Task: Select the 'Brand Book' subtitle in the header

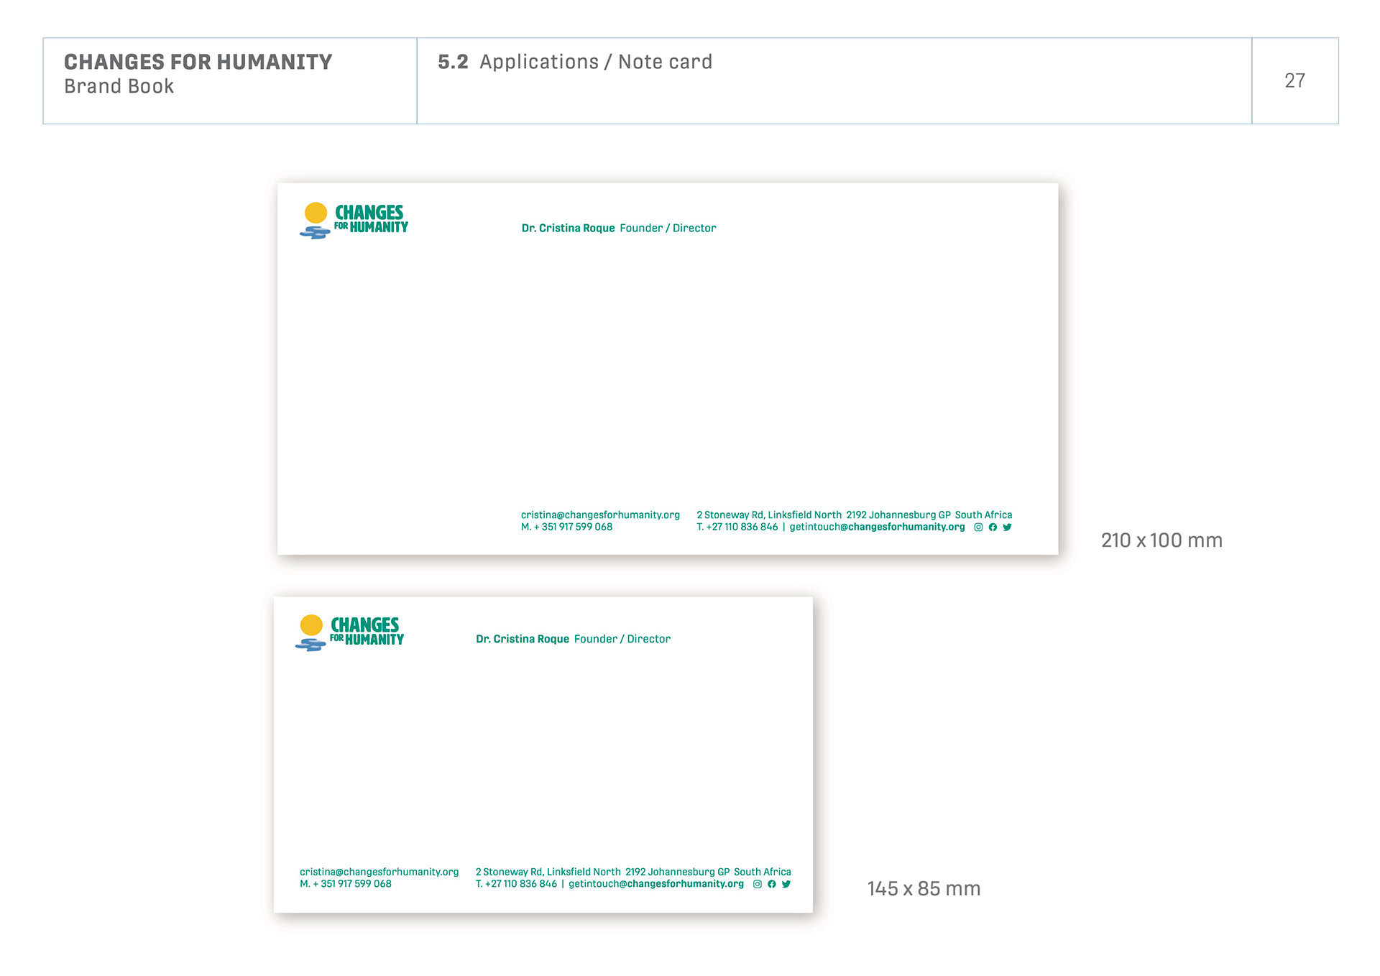Action: point(119,86)
